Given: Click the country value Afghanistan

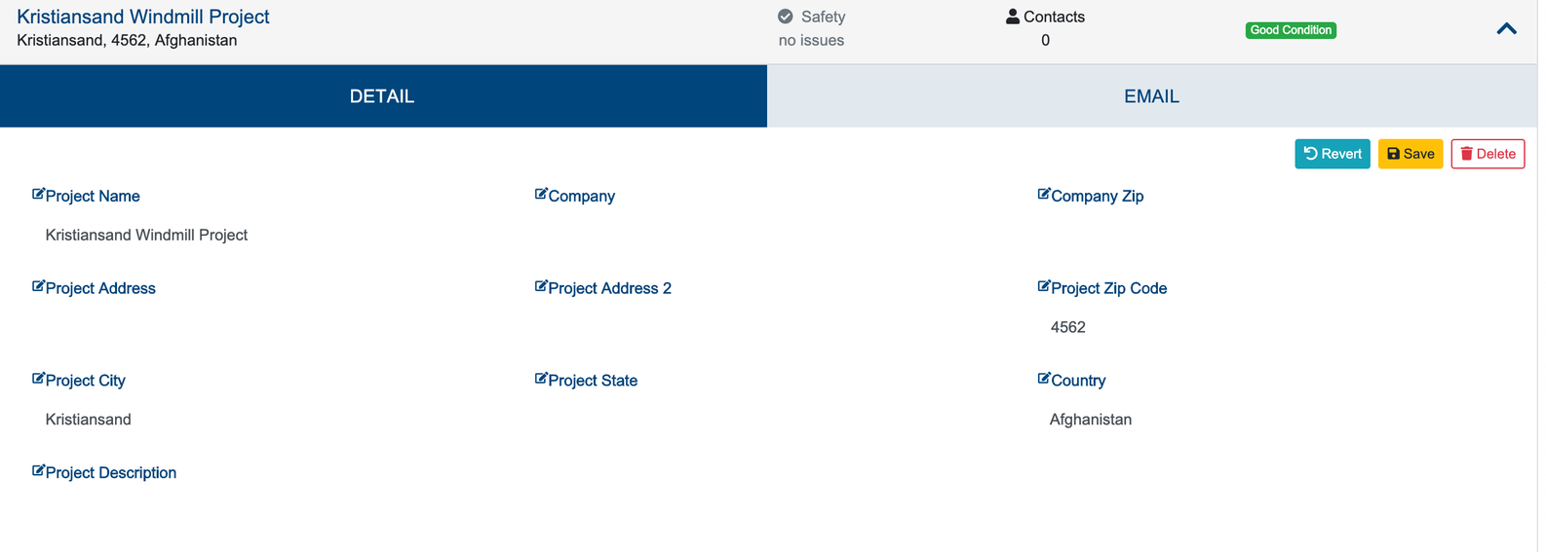Looking at the screenshot, I should (1091, 420).
